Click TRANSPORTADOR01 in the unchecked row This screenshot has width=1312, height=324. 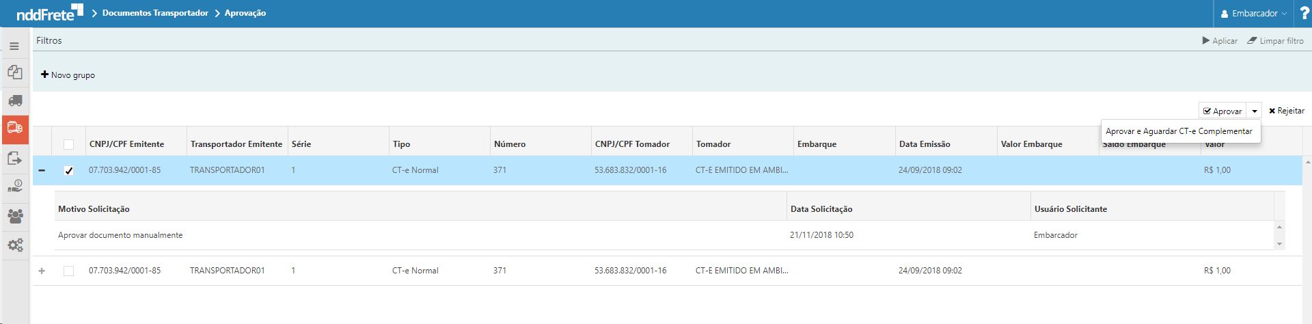click(228, 271)
